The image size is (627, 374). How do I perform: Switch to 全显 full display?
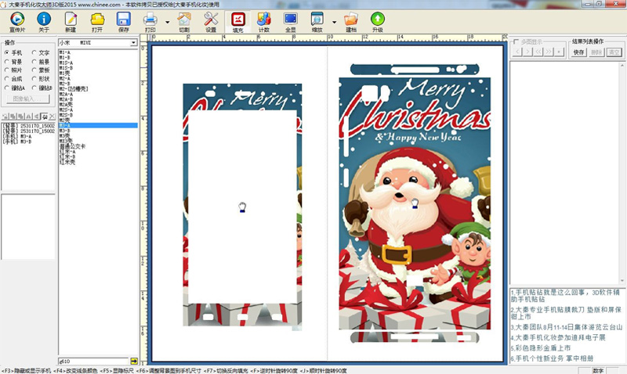(x=290, y=22)
